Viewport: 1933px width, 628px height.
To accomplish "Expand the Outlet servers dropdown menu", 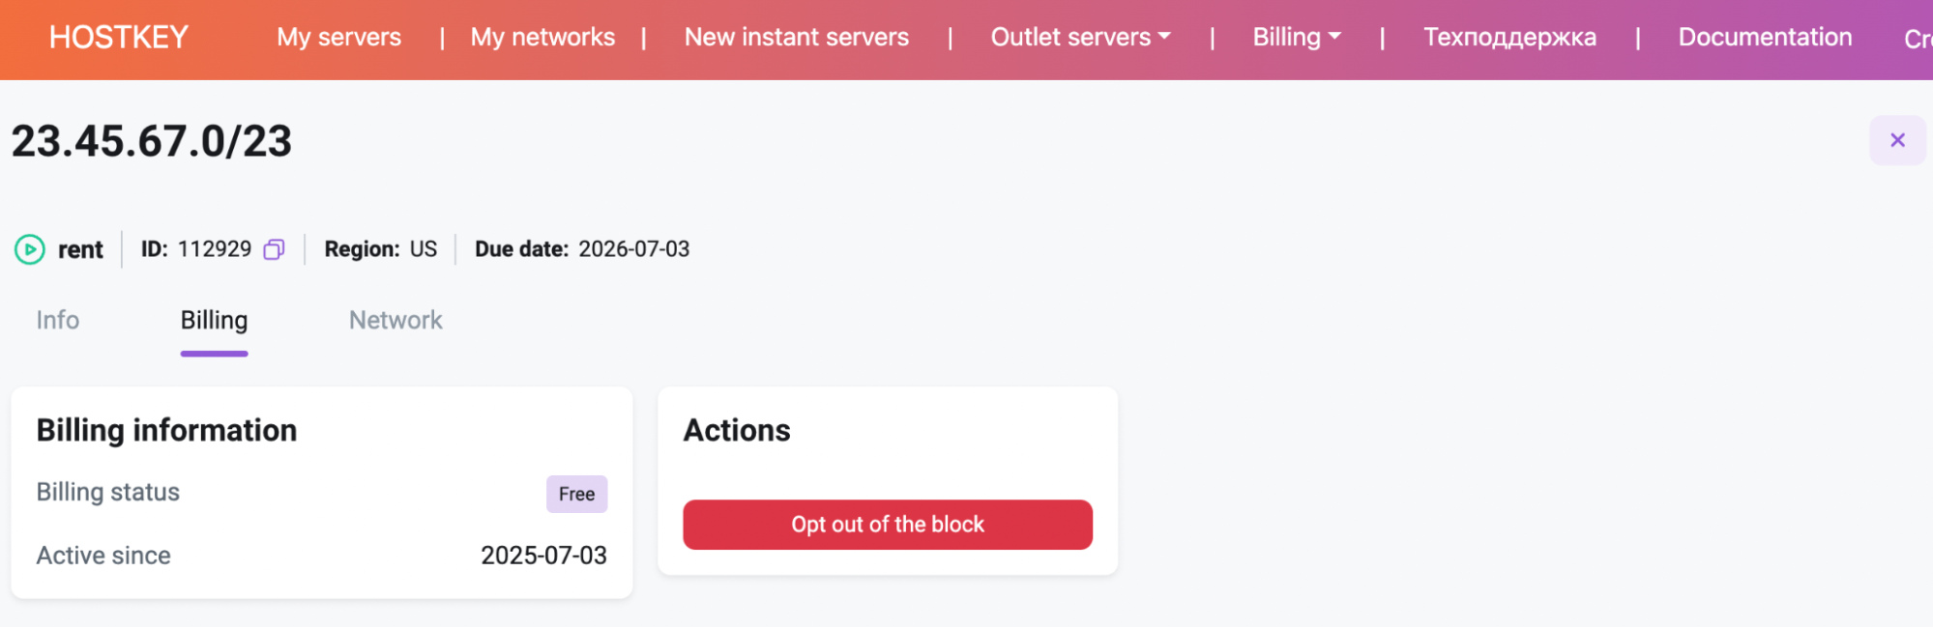I will [x=1080, y=38].
